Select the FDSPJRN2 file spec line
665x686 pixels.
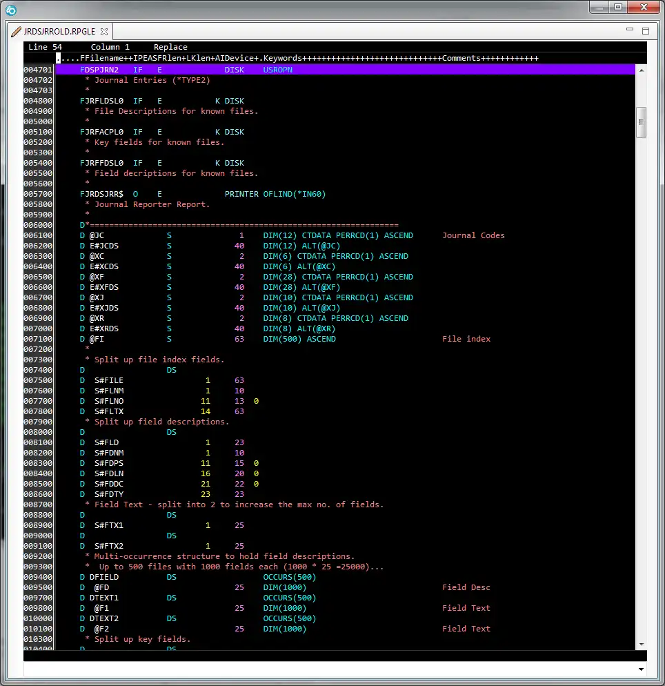point(346,70)
